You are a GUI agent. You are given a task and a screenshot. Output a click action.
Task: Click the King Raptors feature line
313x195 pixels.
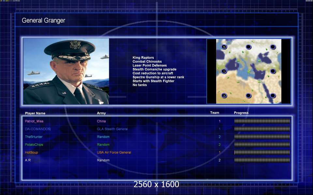(143, 58)
